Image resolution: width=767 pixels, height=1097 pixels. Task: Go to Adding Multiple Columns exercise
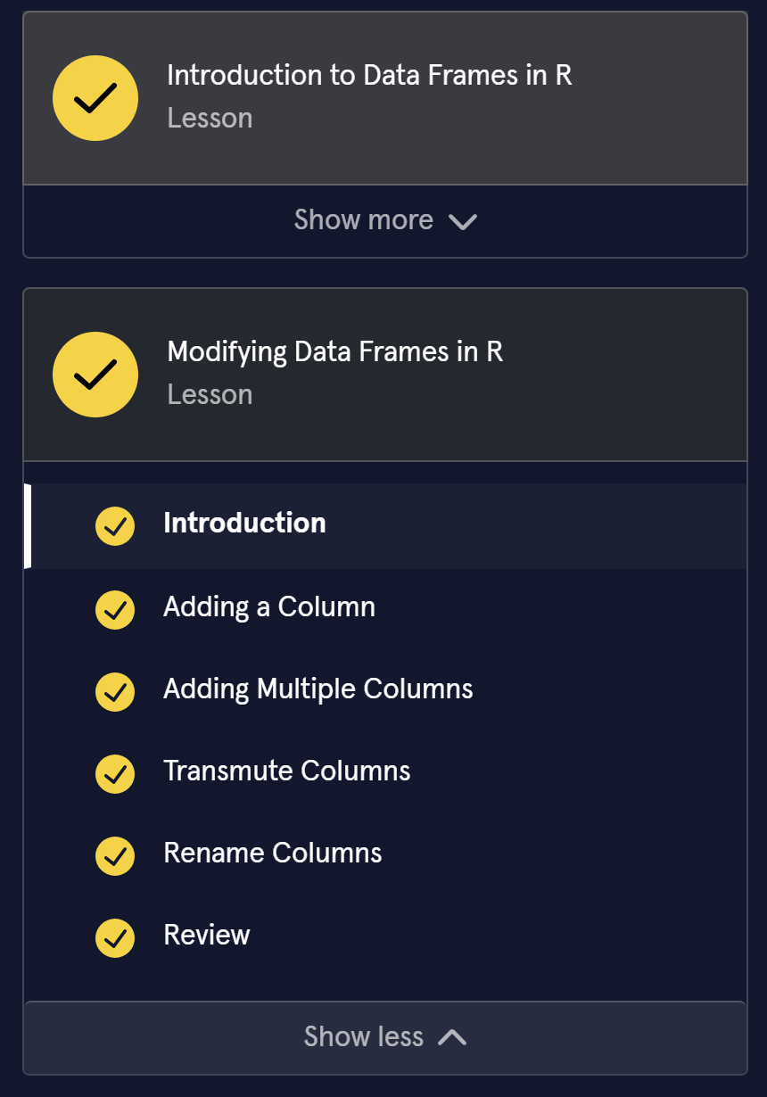click(318, 689)
